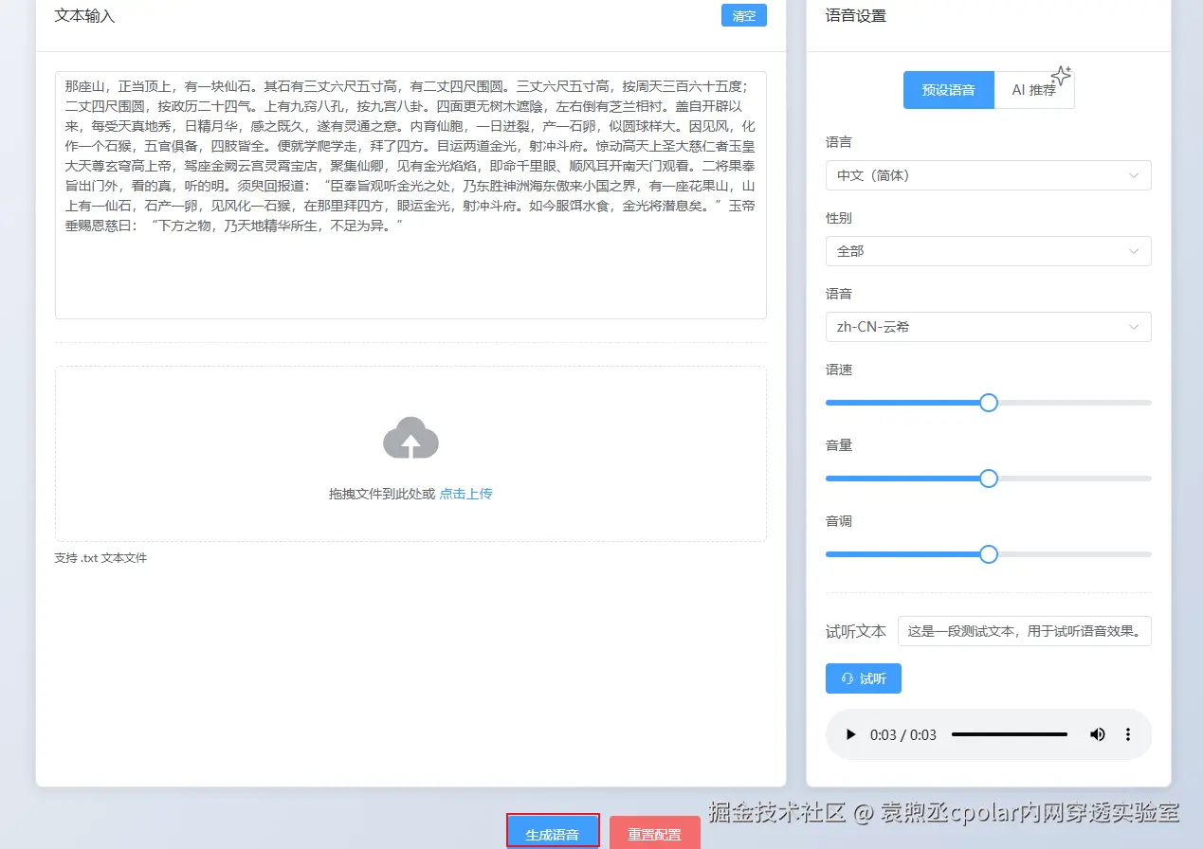Click the 拖拽文件到此处或 upload drop zone text

pyautogui.click(x=382, y=494)
